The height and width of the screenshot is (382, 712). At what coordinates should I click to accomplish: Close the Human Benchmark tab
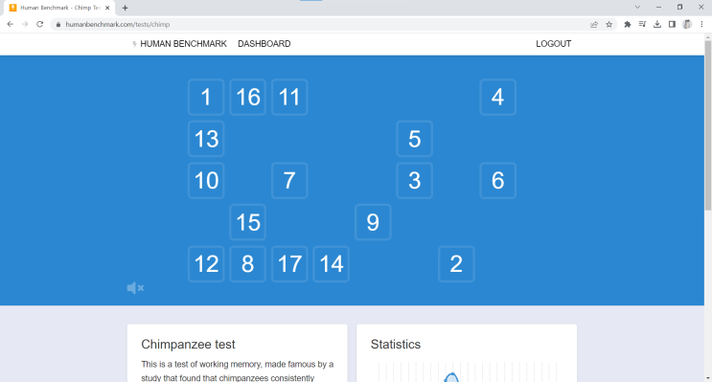pyautogui.click(x=107, y=8)
